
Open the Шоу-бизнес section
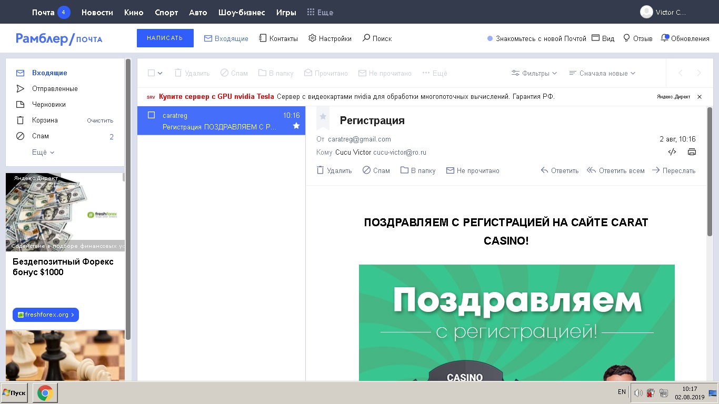coord(242,12)
